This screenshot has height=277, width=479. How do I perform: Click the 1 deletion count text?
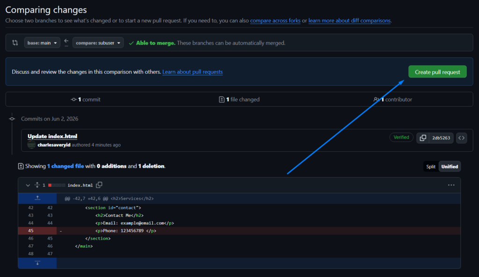151,166
